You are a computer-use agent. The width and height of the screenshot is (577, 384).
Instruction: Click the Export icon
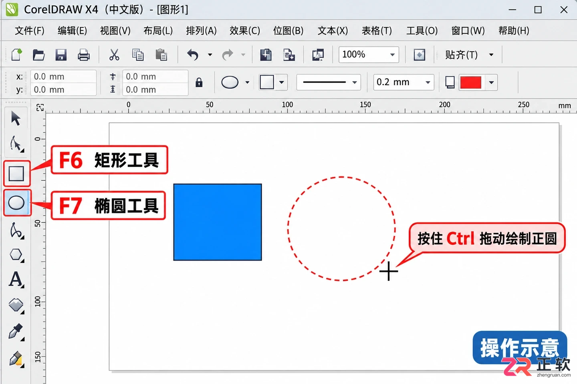[289, 54]
